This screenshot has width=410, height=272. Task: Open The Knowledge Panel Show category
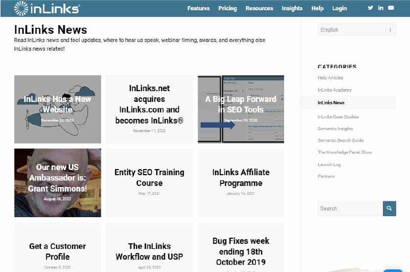click(344, 152)
